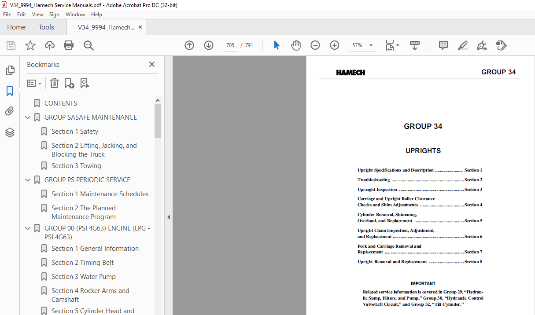Image resolution: width=535 pixels, height=315 pixels.
Task: Open the find text magnifier icon
Action: click(x=89, y=45)
